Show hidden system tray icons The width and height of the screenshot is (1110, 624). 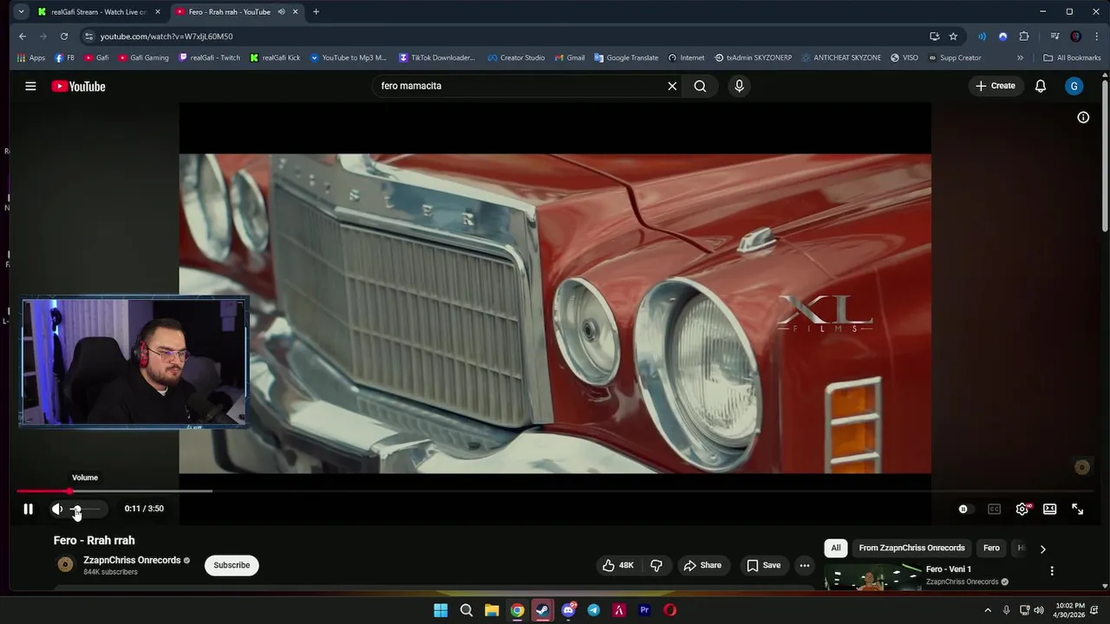coord(987,610)
